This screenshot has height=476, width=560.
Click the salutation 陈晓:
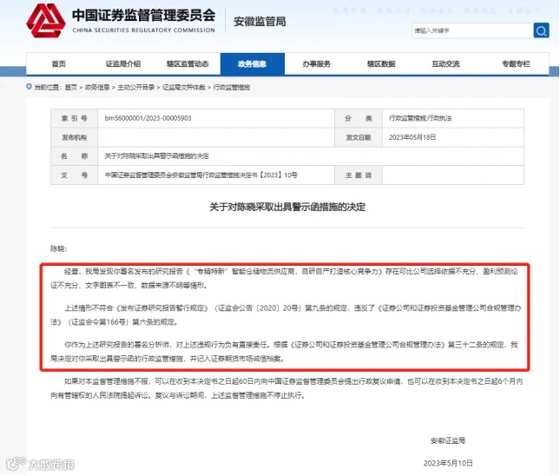pyautogui.click(x=59, y=248)
